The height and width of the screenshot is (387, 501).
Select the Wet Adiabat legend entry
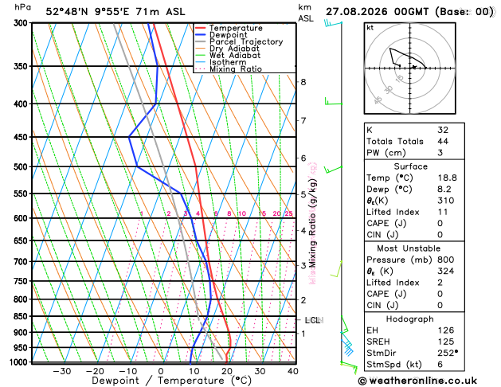[235, 55]
